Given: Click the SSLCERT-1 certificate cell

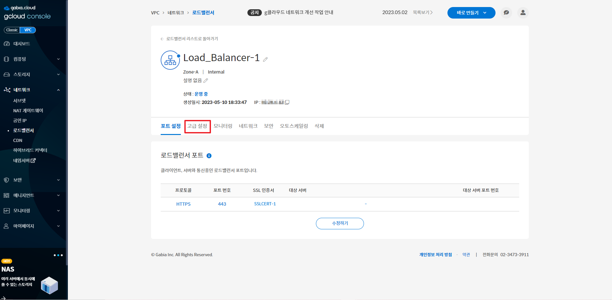Looking at the screenshot, I should [x=265, y=204].
